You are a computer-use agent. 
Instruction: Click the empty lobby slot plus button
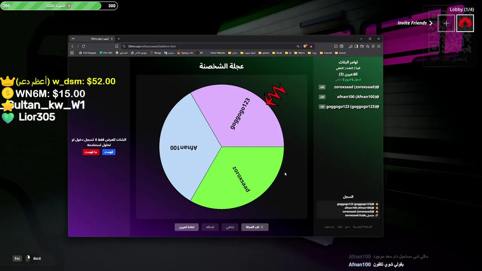click(x=446, y=23)
